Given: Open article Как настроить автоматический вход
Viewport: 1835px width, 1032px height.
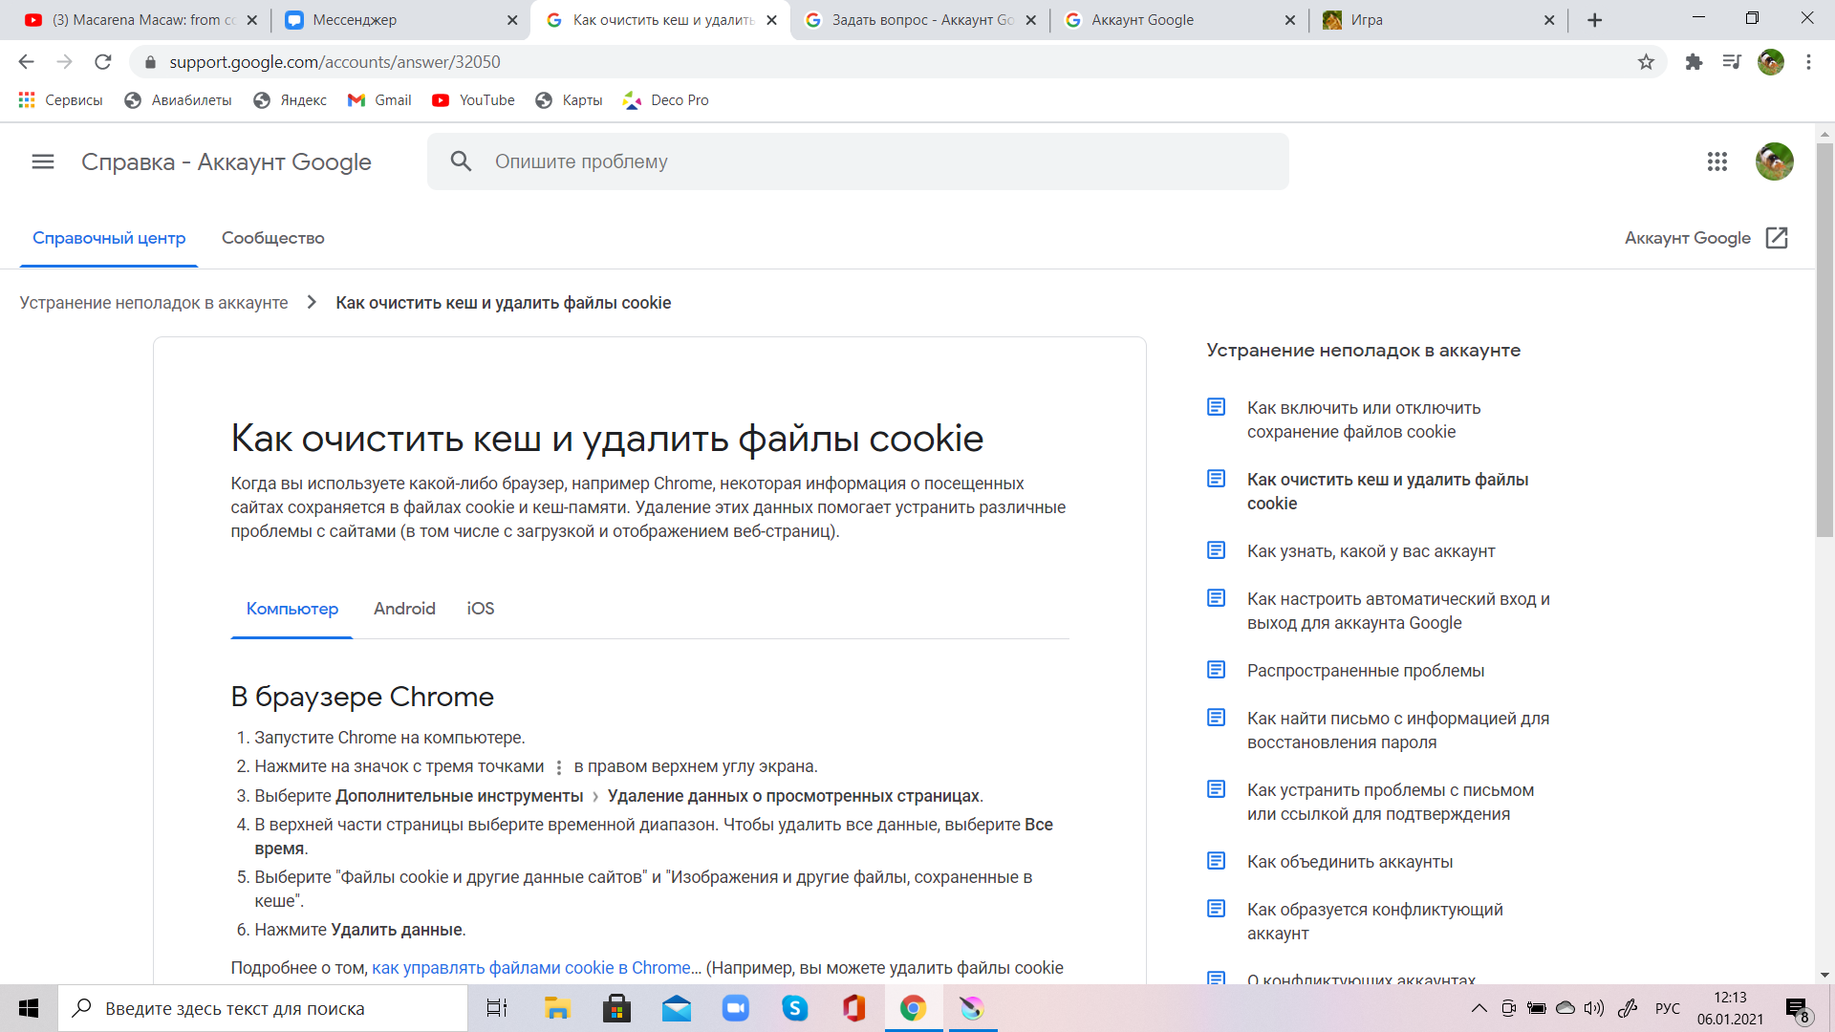Looking at the screenshot, I should (x=1398, y=611).
